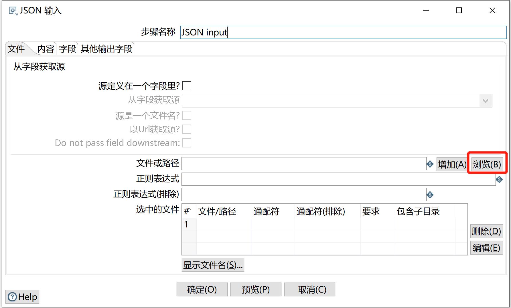The width and height of the screenshot is (511, 308).
Task: Click 预览(P) preview button
Action: click(256, 289)
